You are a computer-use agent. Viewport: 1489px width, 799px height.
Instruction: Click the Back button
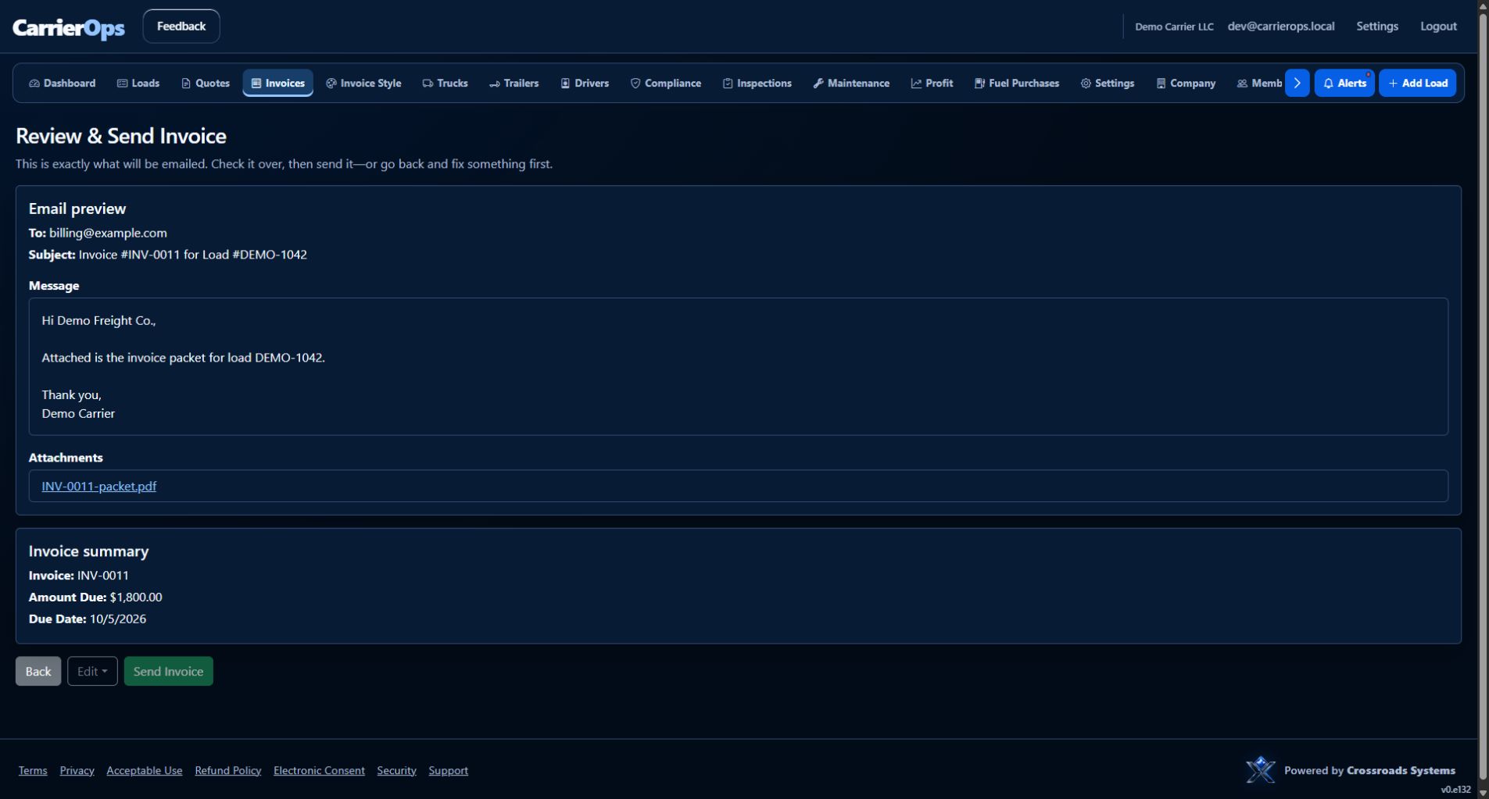[38, 672]
